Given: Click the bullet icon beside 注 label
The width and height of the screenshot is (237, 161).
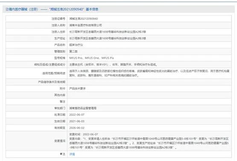Looking at the screenshot, I should pos(61,154).
